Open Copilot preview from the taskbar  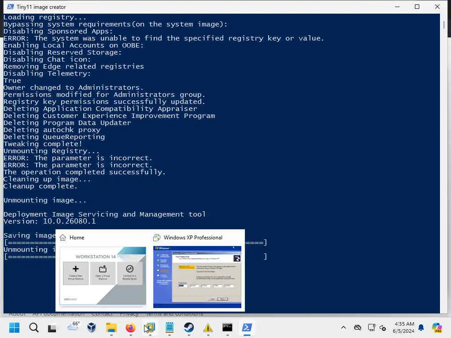click(x=437, y=327)
